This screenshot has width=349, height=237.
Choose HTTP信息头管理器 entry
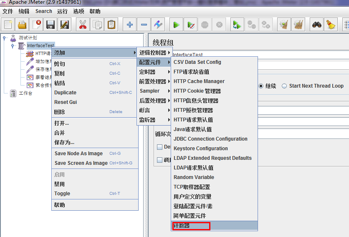click(x=214, y=101)
